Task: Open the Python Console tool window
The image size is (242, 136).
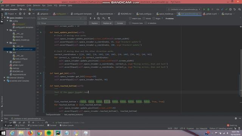Action: 67,125
